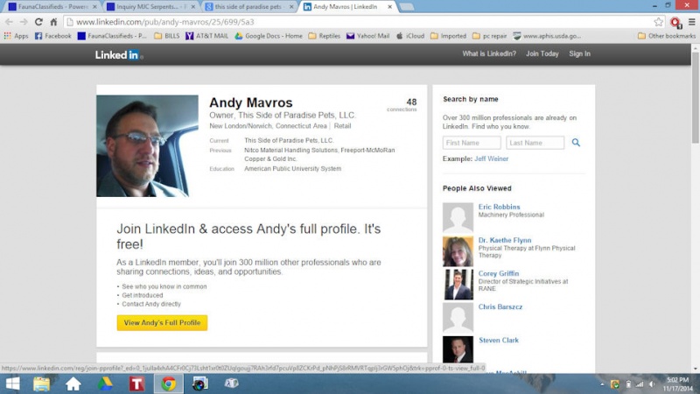Click the View Andy's Full Profile button

[x=162, y=322]
